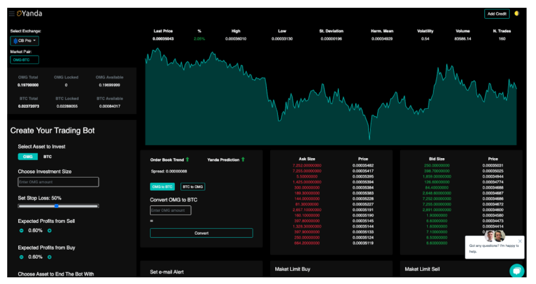Viewport: 536px width, 284px height.
Task: Click the Convert button
Action: (x=201, y=233)
